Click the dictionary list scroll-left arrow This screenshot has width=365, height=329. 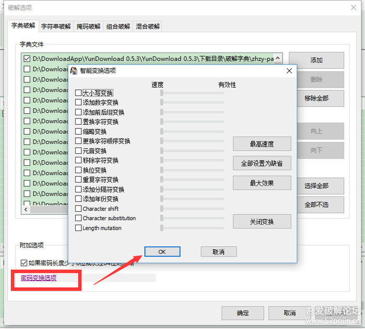26,209
